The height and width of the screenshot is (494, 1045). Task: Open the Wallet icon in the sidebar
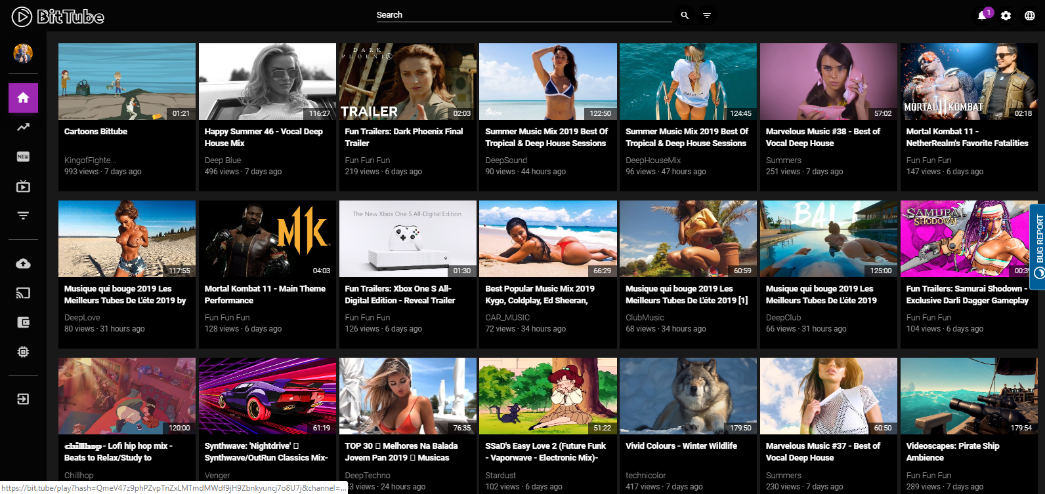tap(23, 322)
